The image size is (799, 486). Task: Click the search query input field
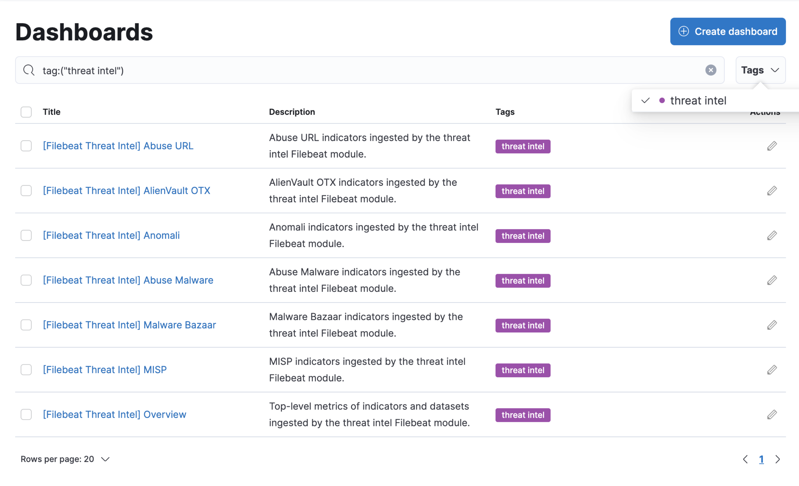click(357, 70)
